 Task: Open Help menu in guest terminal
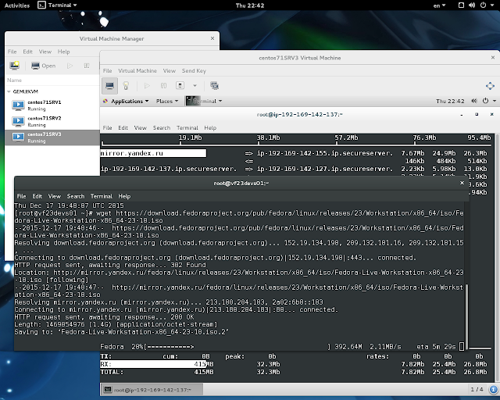click(x=210, y=128)
